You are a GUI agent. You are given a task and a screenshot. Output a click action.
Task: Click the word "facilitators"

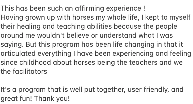30,71
